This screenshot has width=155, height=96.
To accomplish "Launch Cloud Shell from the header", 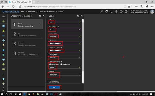I will 111,12.
